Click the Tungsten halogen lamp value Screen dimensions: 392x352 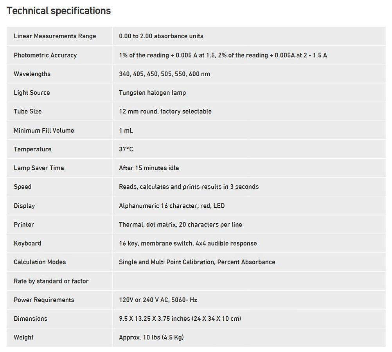coord(152,93)
